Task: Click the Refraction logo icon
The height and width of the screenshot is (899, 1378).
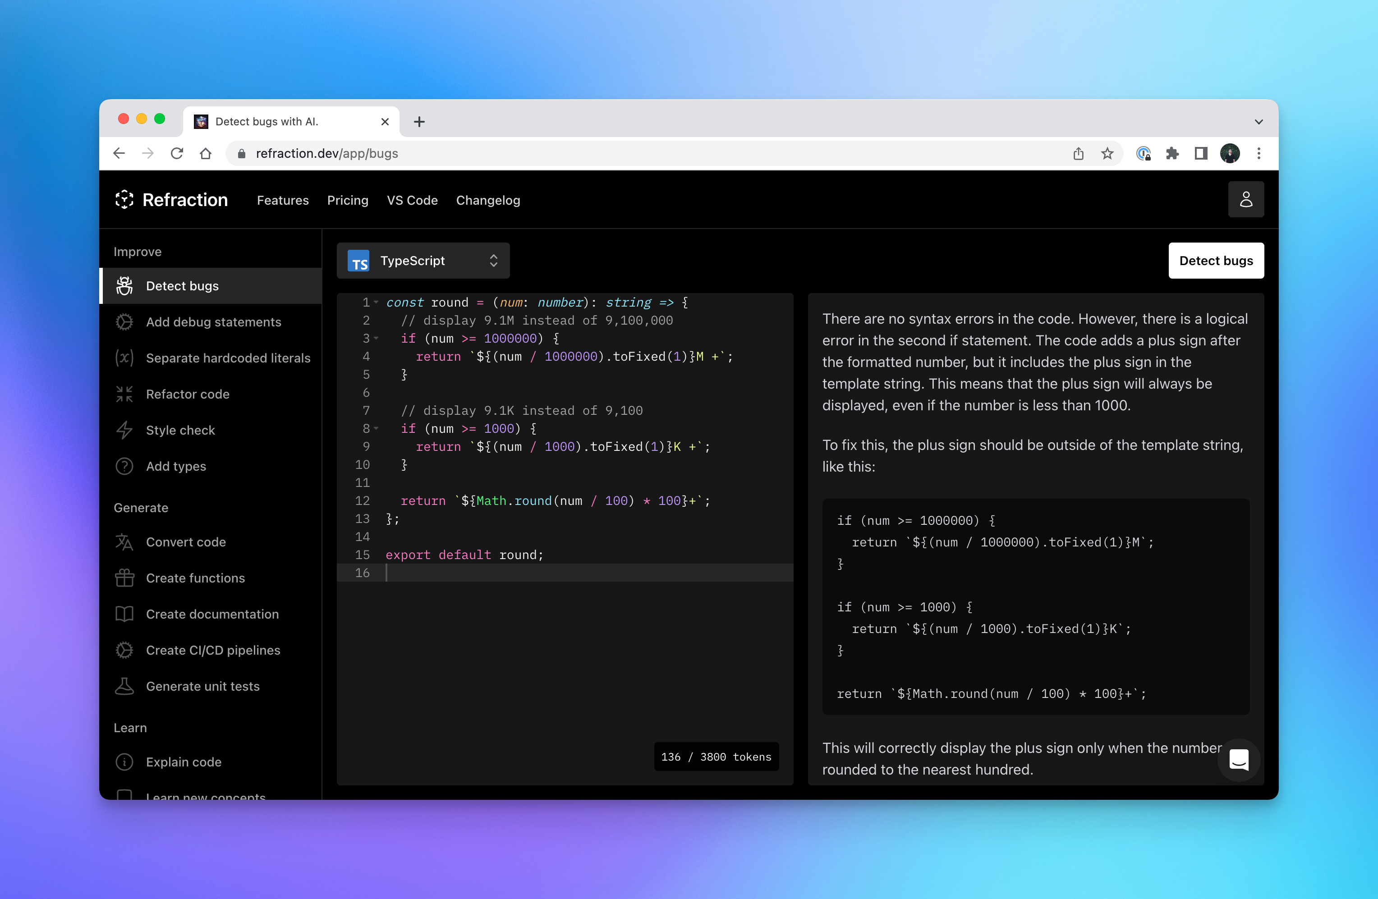Action: click(124, 200)
